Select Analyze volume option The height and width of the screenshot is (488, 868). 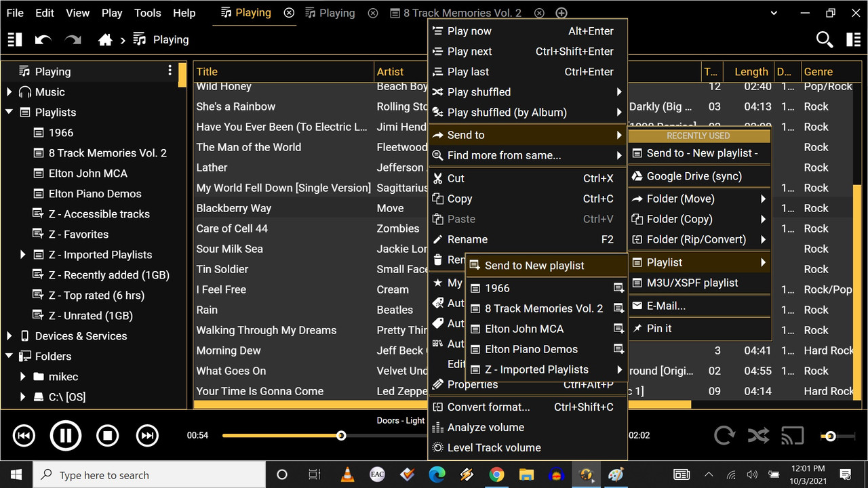pyautogui.click(x=528, y=427)
